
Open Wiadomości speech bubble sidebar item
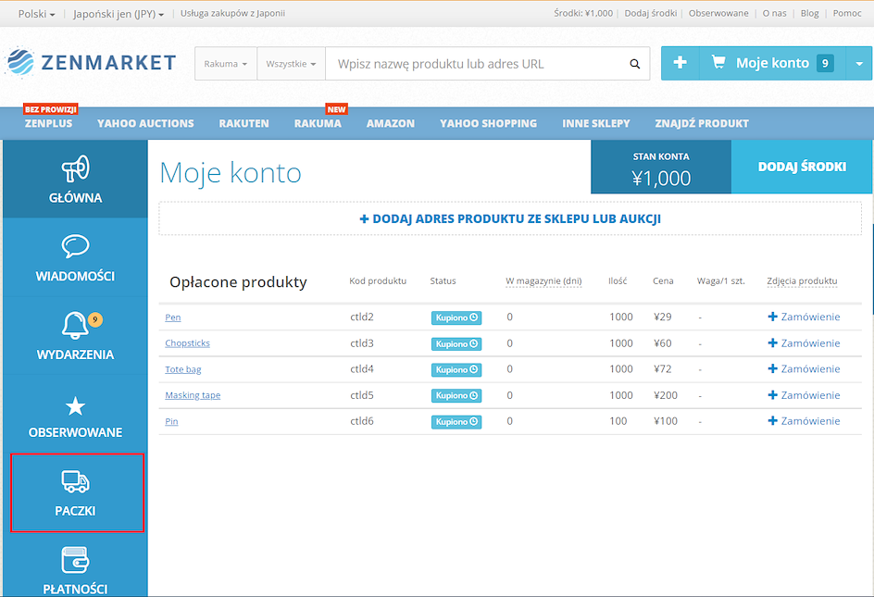(75, 257)
